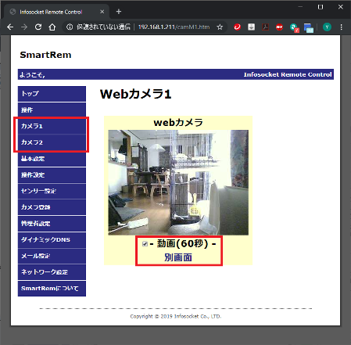The image size is (351, 345).
Task: Close the Infosocket Remote Control tab
Action: coord(102,12)
